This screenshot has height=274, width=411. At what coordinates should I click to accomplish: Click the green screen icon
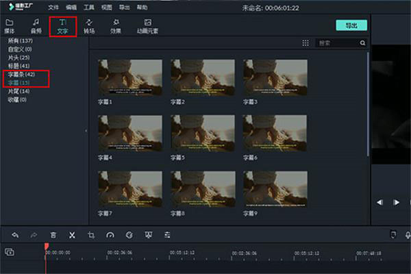pyautogui.click(x=149, y=235)
